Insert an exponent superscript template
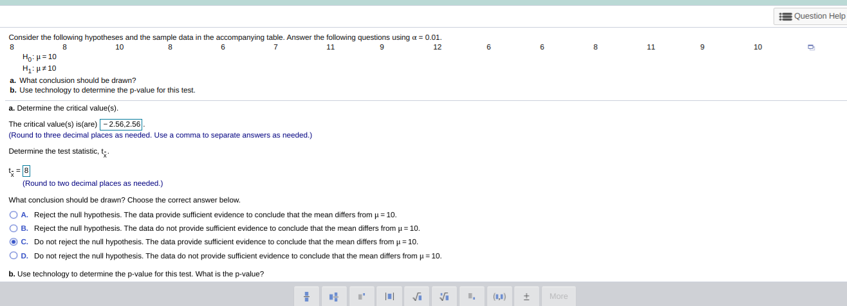 362,296
